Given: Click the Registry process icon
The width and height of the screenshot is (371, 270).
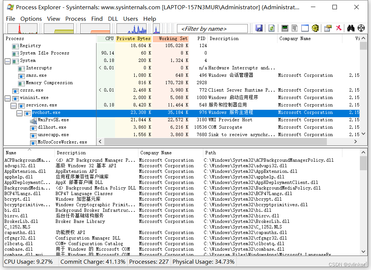Looking at the screenshot, I should tap(15, 46).
